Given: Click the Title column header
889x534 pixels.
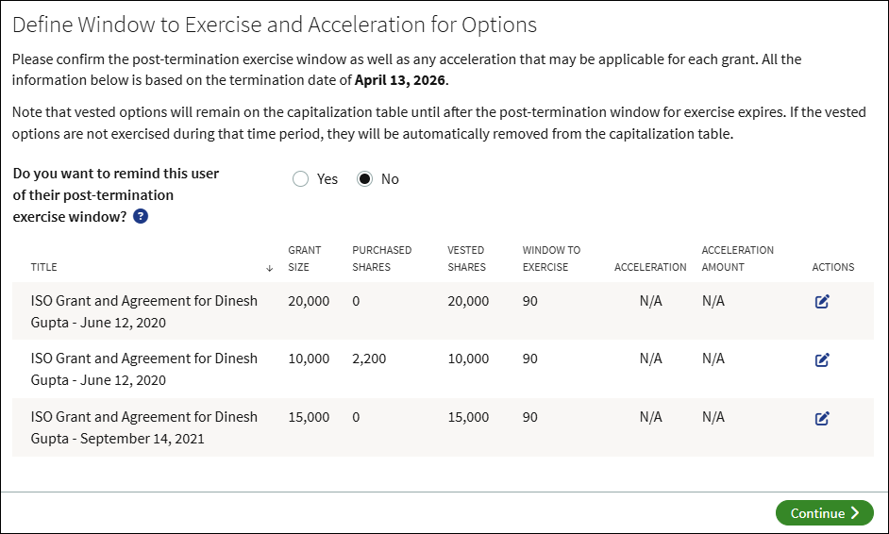Looking at the screenshot, I should click(x=44, y=267).
